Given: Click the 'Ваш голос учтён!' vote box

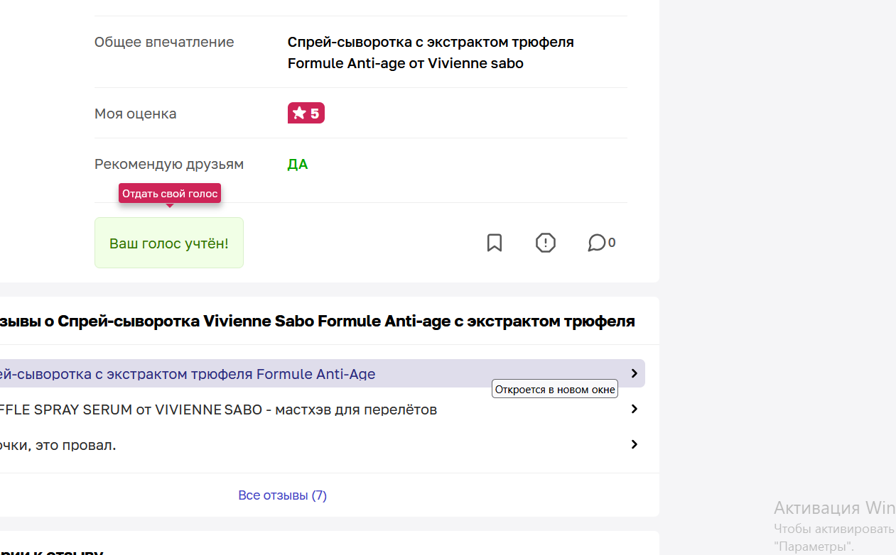Looking at the screenshot, I should pyautogui.click(x=169, y=243).
